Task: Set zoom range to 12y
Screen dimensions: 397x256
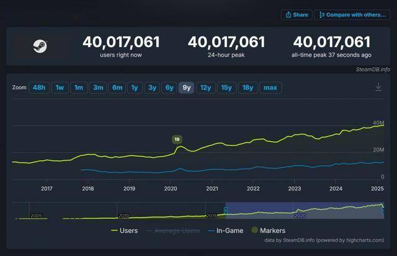Action: click(205, 87)
